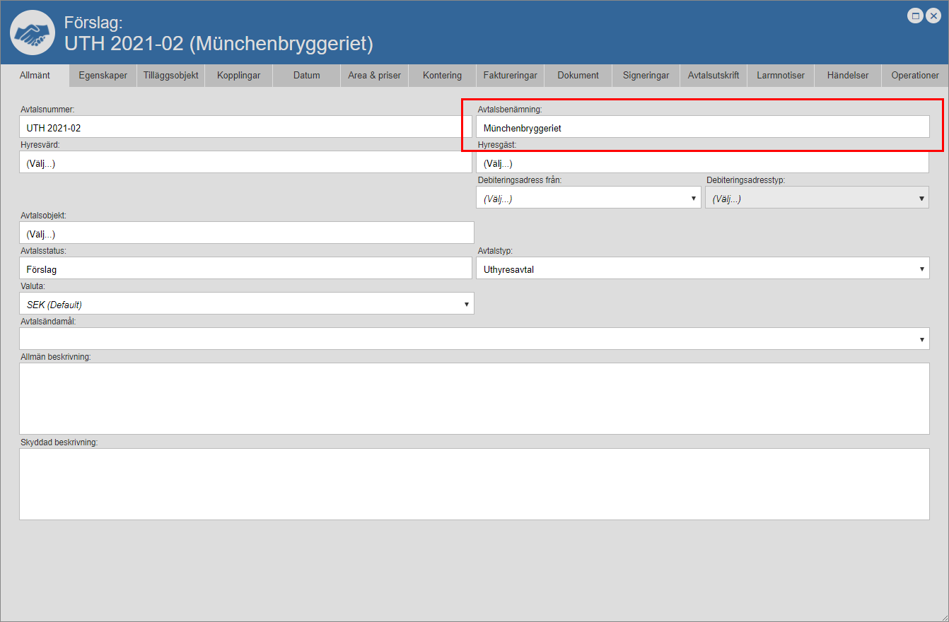
Task: Click the Avtalsbenämning field with Münchenbryggeriet
Action: pos(702,128)
